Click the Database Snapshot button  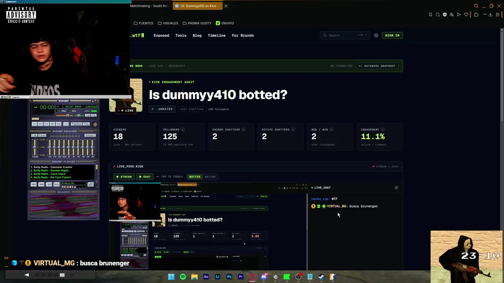(x=377, y=66)
